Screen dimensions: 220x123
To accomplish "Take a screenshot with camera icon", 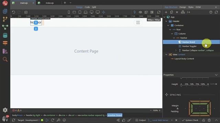I will [x=26, y=12].
